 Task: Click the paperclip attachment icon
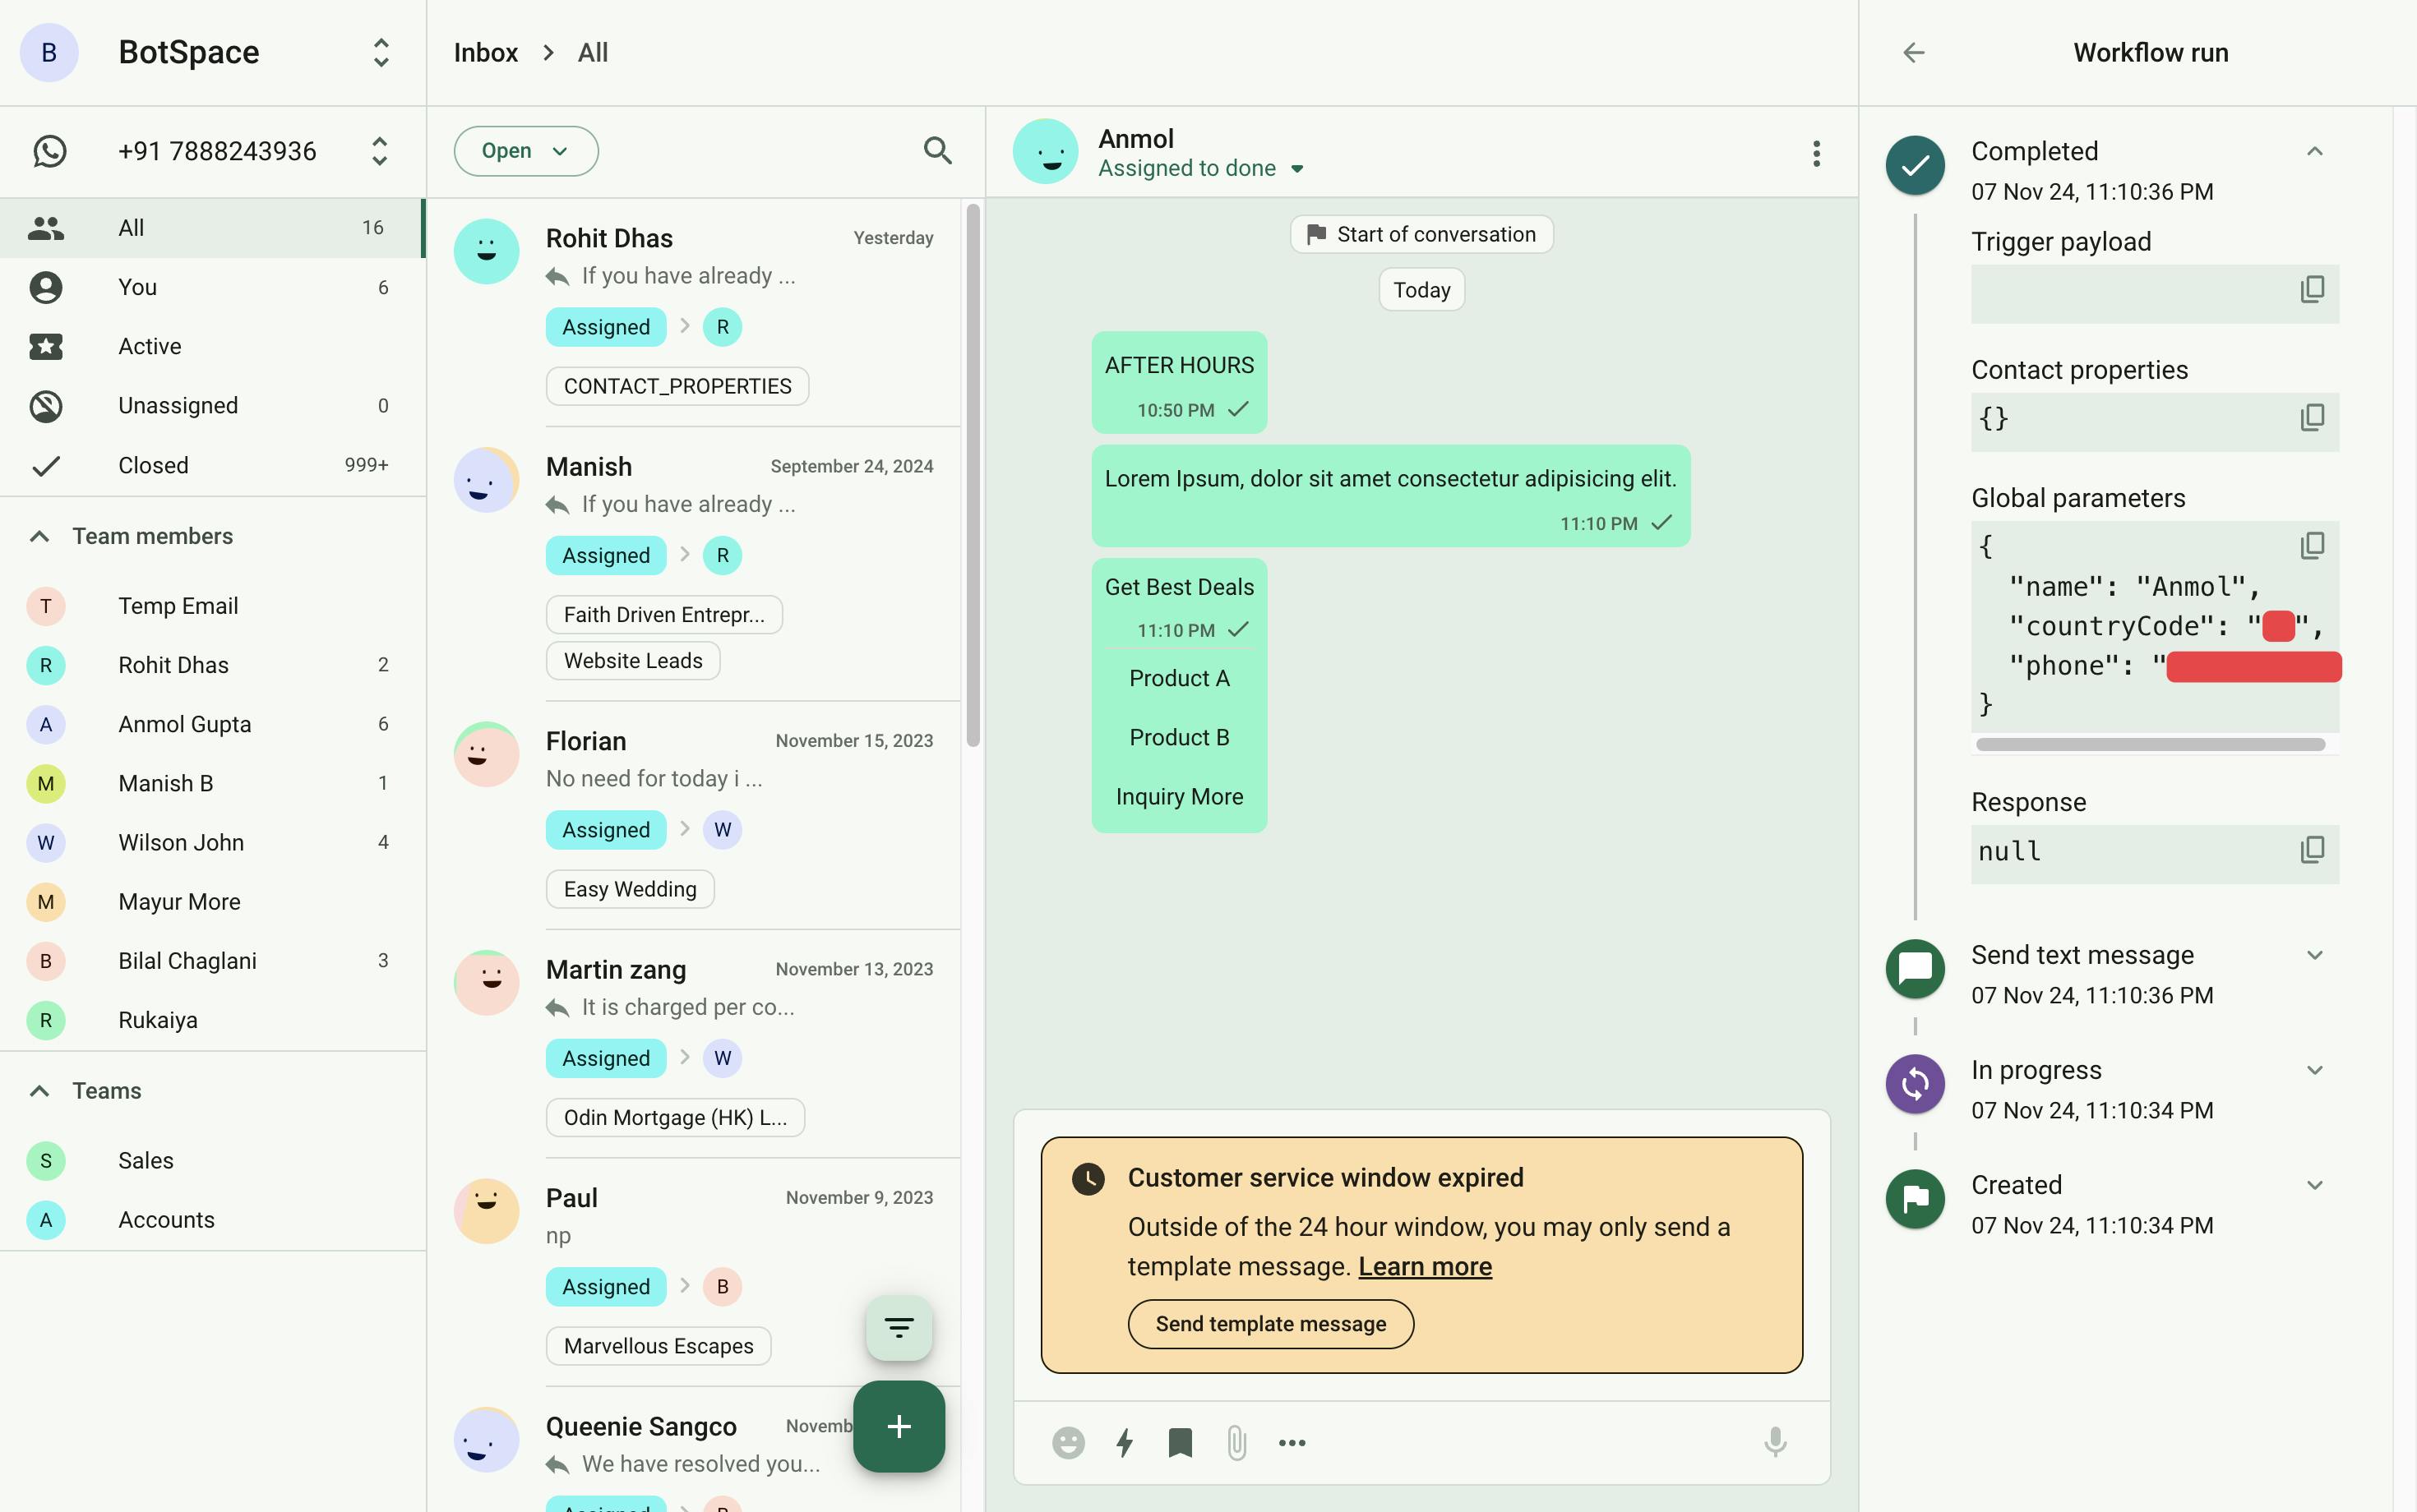[1236, 1442]
